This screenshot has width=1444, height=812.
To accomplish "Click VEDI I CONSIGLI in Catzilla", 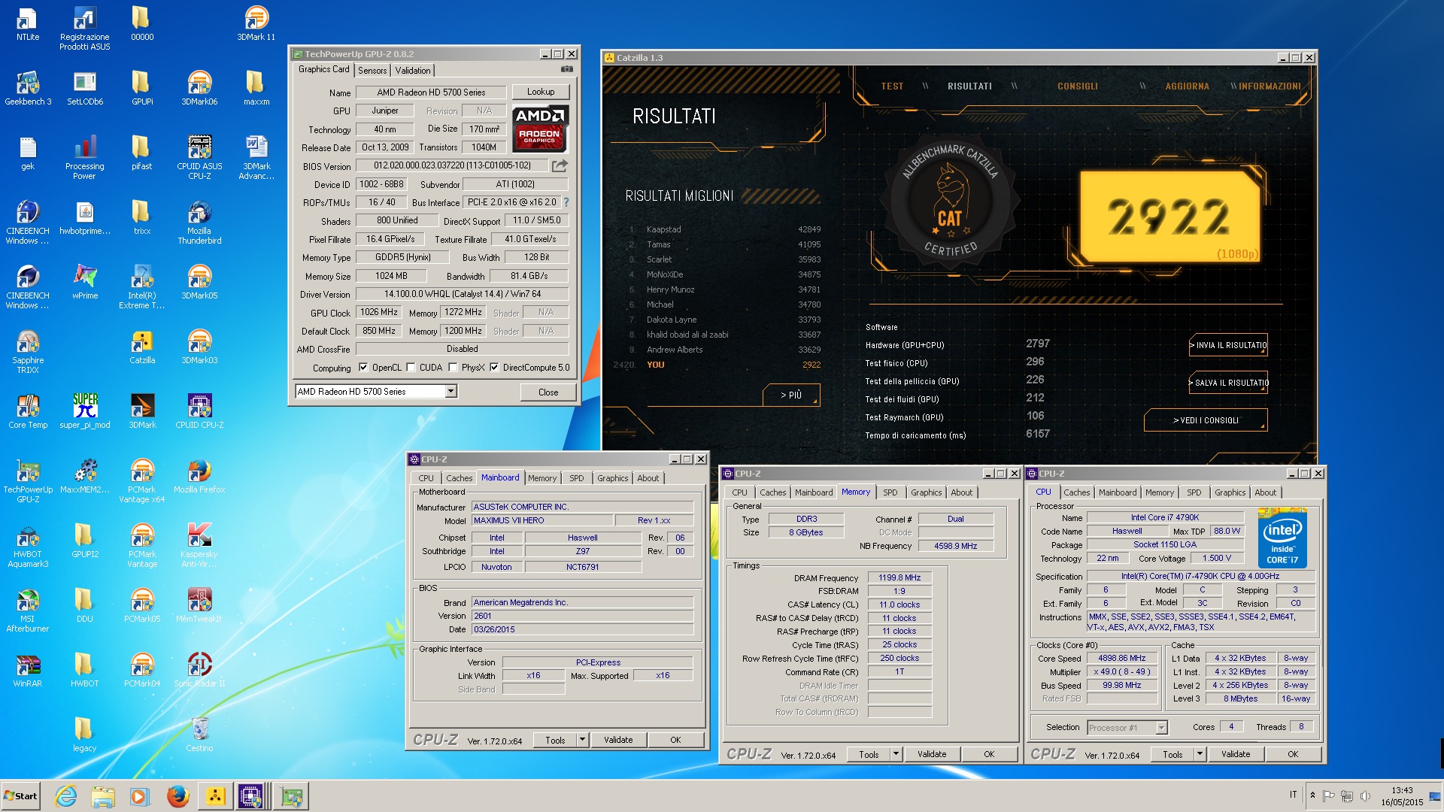I will pos(1206,420).
